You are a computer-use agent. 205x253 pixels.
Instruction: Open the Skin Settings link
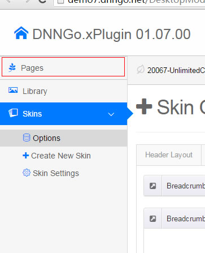pyautogui.click(x=56, y=173)
